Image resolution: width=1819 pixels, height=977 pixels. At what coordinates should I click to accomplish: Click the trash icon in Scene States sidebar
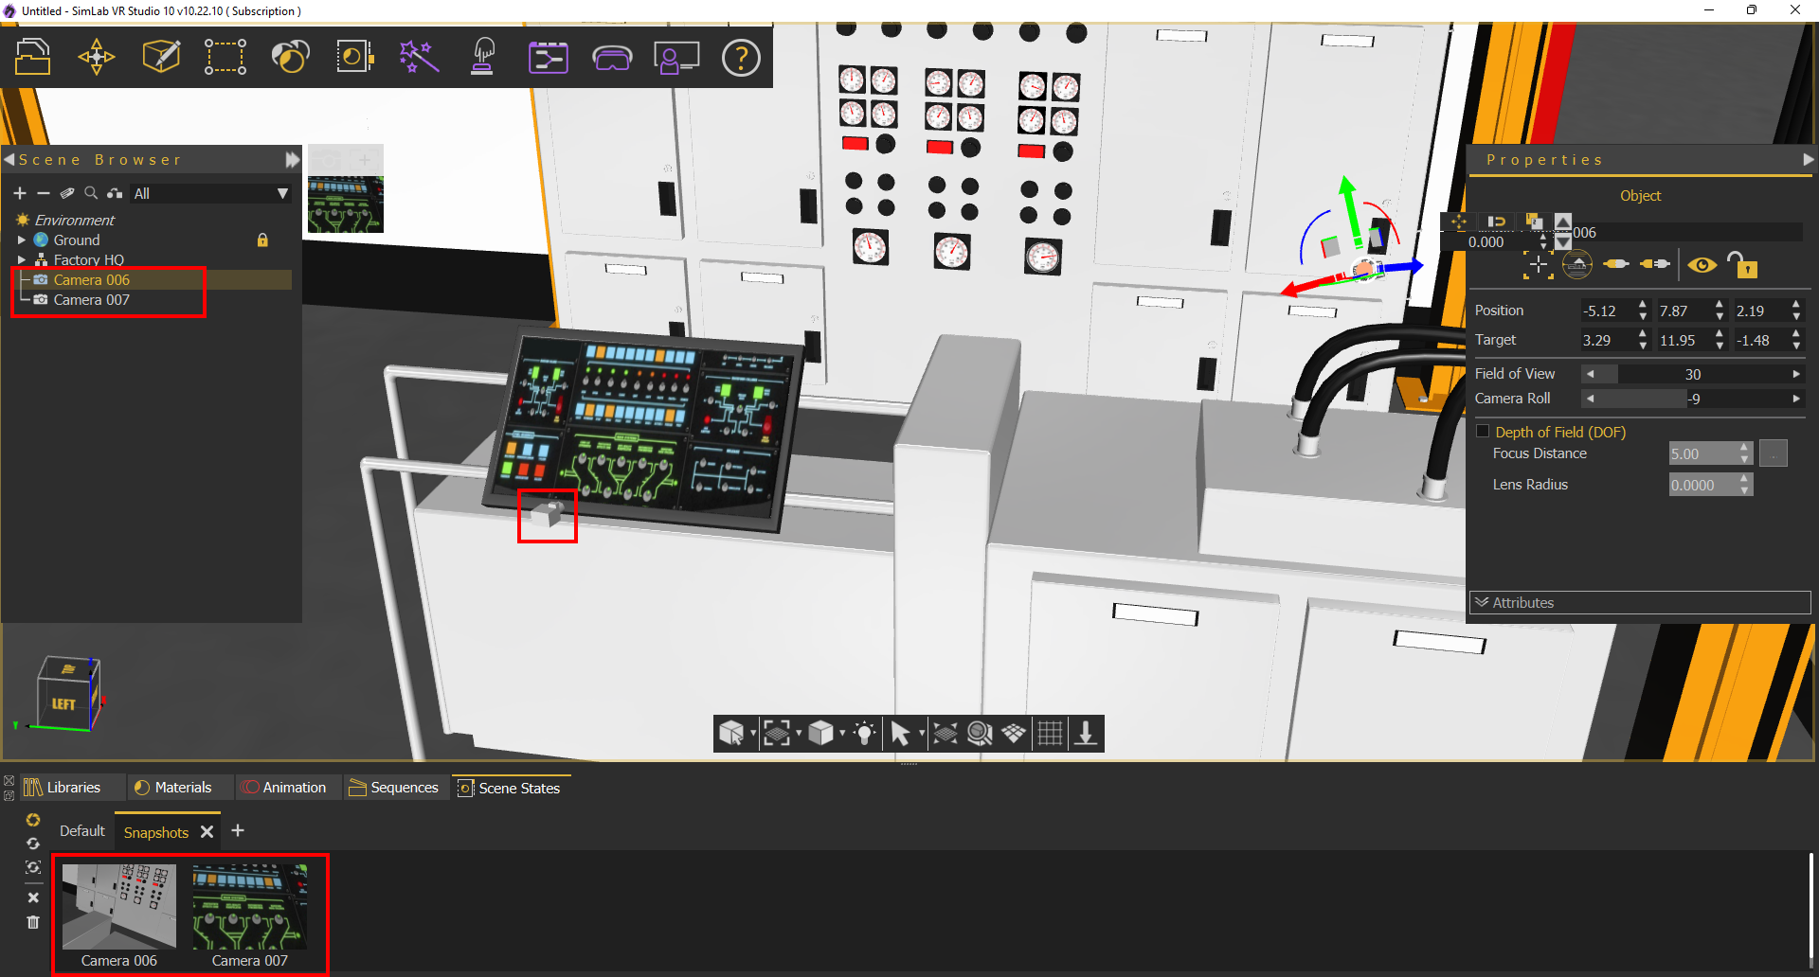coord(33,922)
